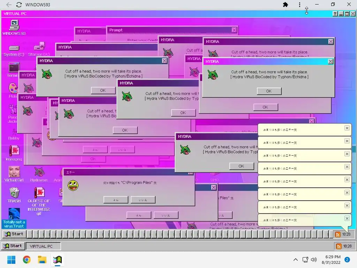The width and height of the screenshot is (357, 268).
Task: Dismiss the last Japanese error notification
Action: coord(347,218)
